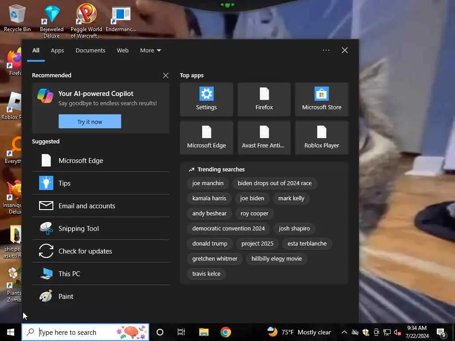The image size is (455, 341).
Task: Select the roy cooper trending chip
Action: click(255, 214)
